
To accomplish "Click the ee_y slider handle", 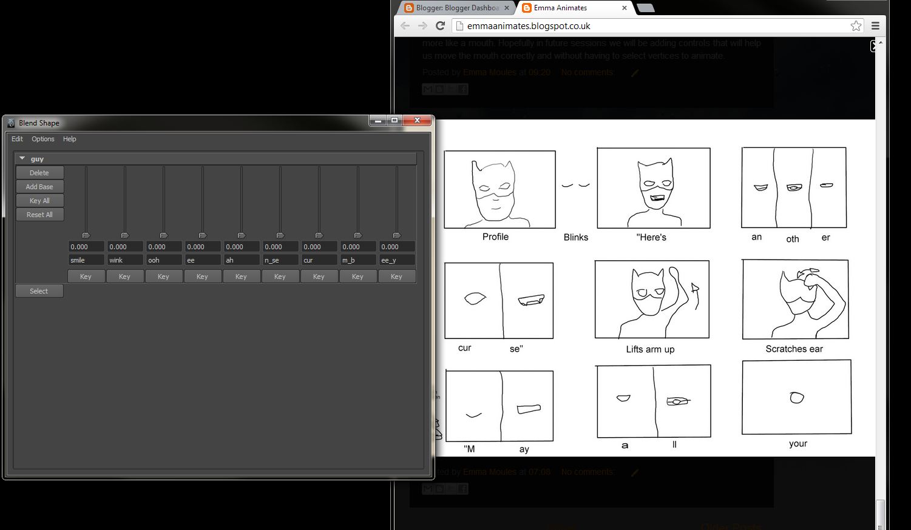I will pos(397,235).
